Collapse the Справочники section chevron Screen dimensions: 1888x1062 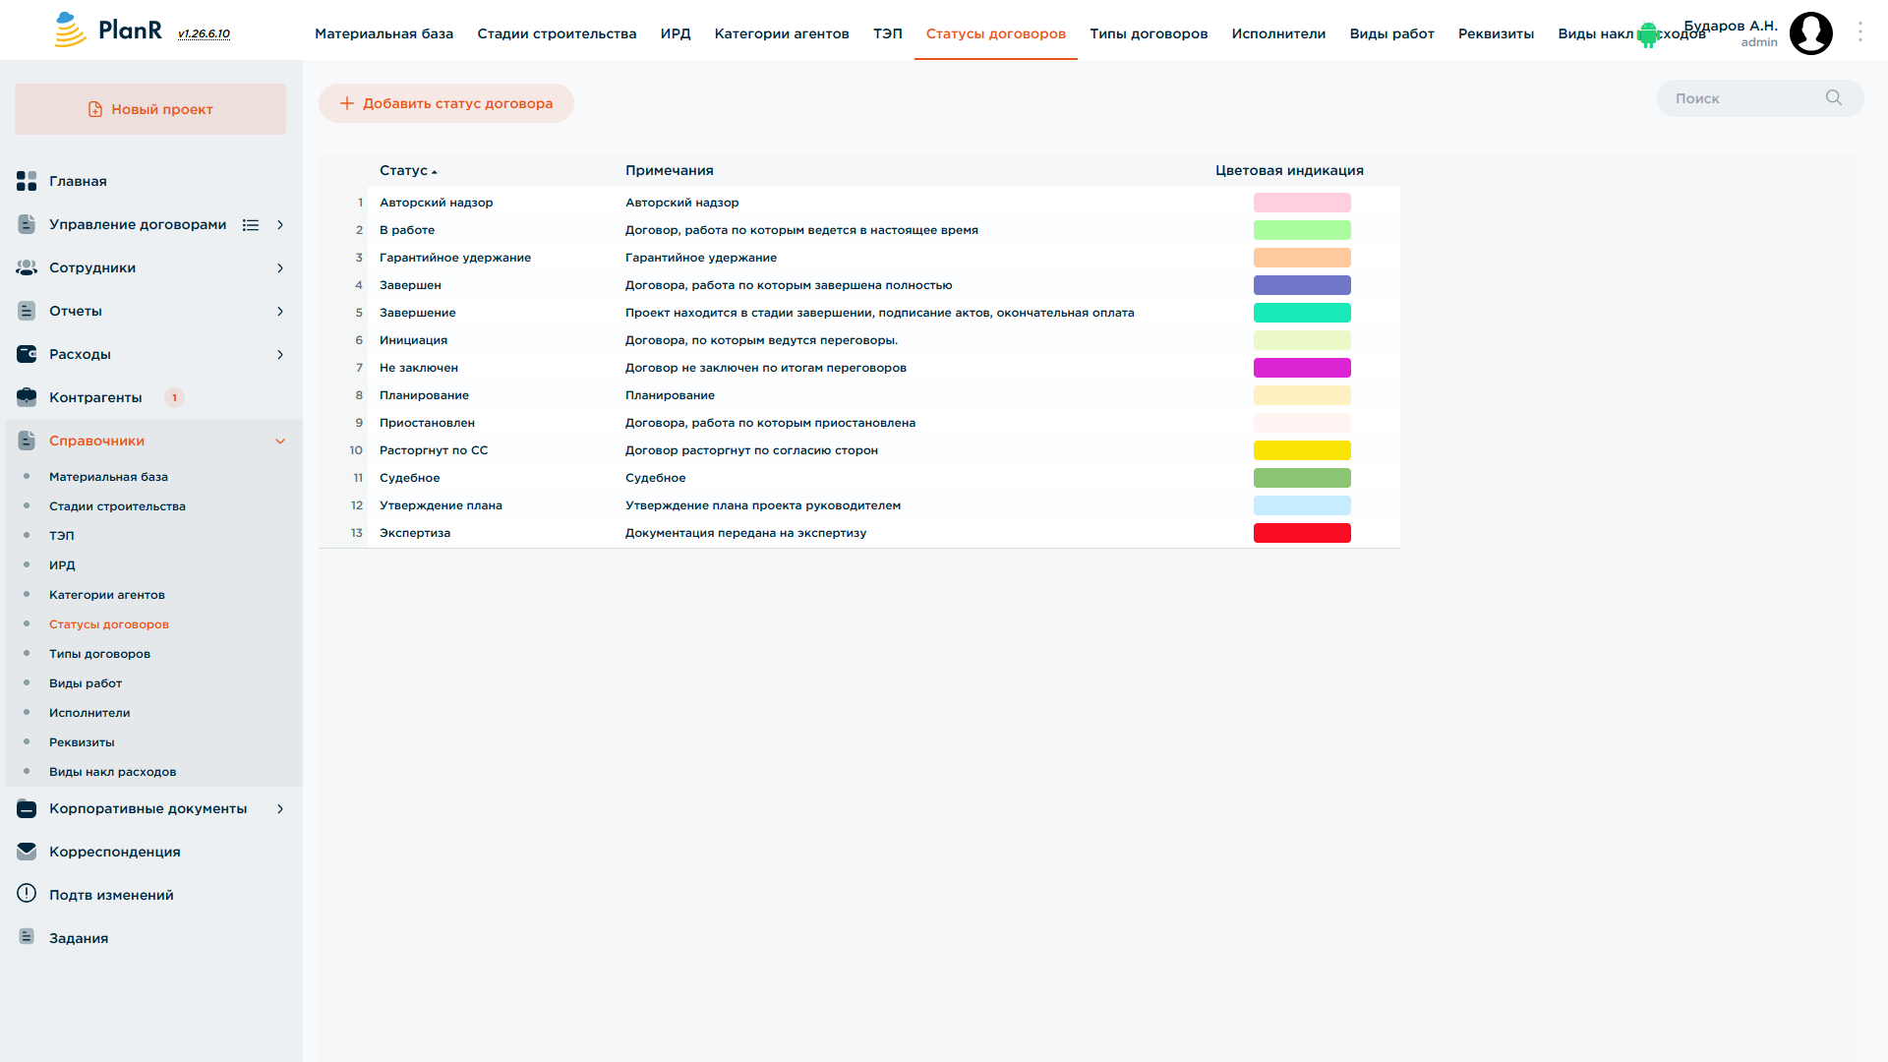280,442
